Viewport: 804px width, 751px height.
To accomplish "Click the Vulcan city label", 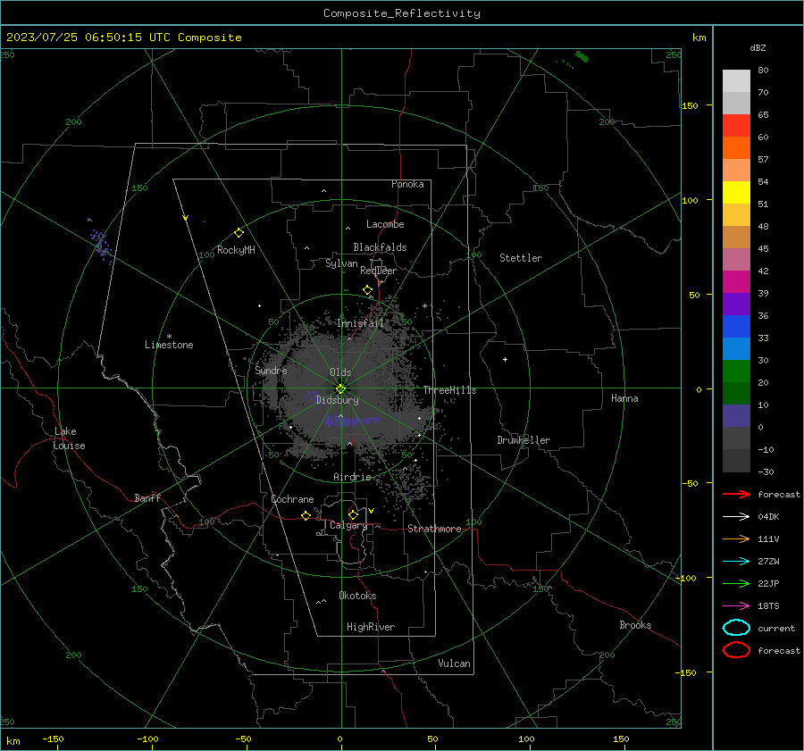I will 455,663.
